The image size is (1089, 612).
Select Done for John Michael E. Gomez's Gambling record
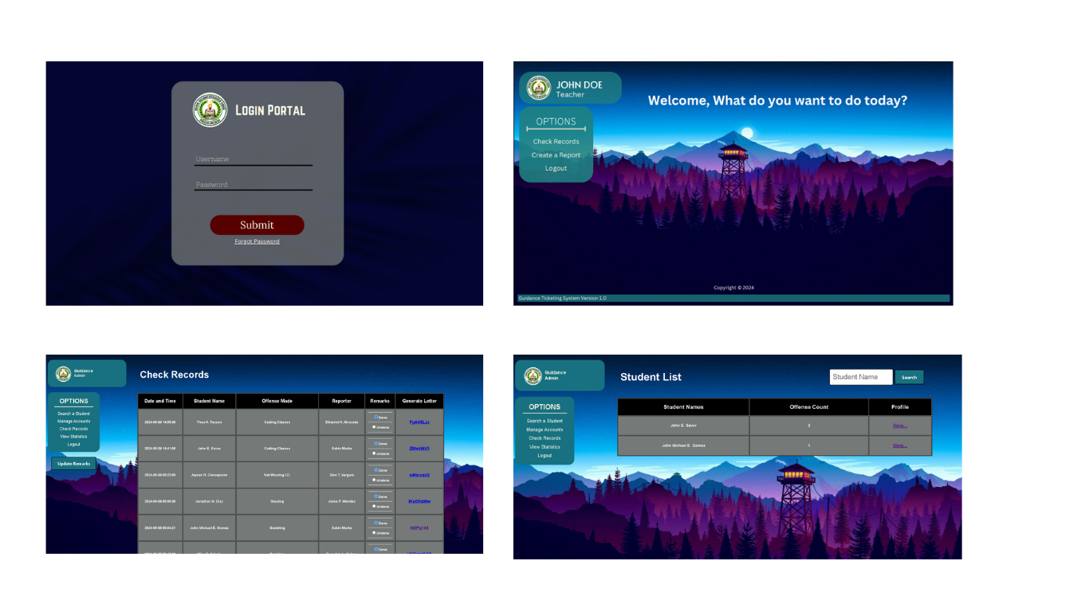point(375,522)
